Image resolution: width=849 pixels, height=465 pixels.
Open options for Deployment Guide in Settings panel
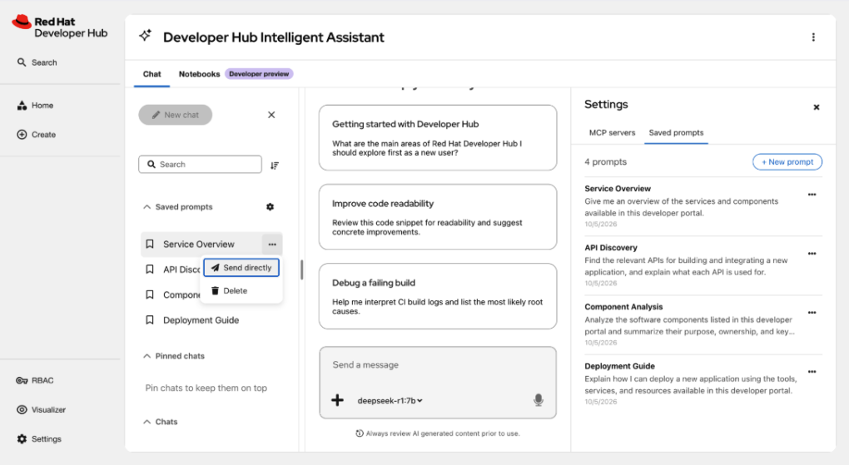tap(812, 371)
